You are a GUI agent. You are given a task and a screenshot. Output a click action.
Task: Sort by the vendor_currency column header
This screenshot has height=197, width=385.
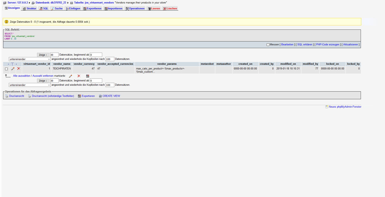[84, 64]
